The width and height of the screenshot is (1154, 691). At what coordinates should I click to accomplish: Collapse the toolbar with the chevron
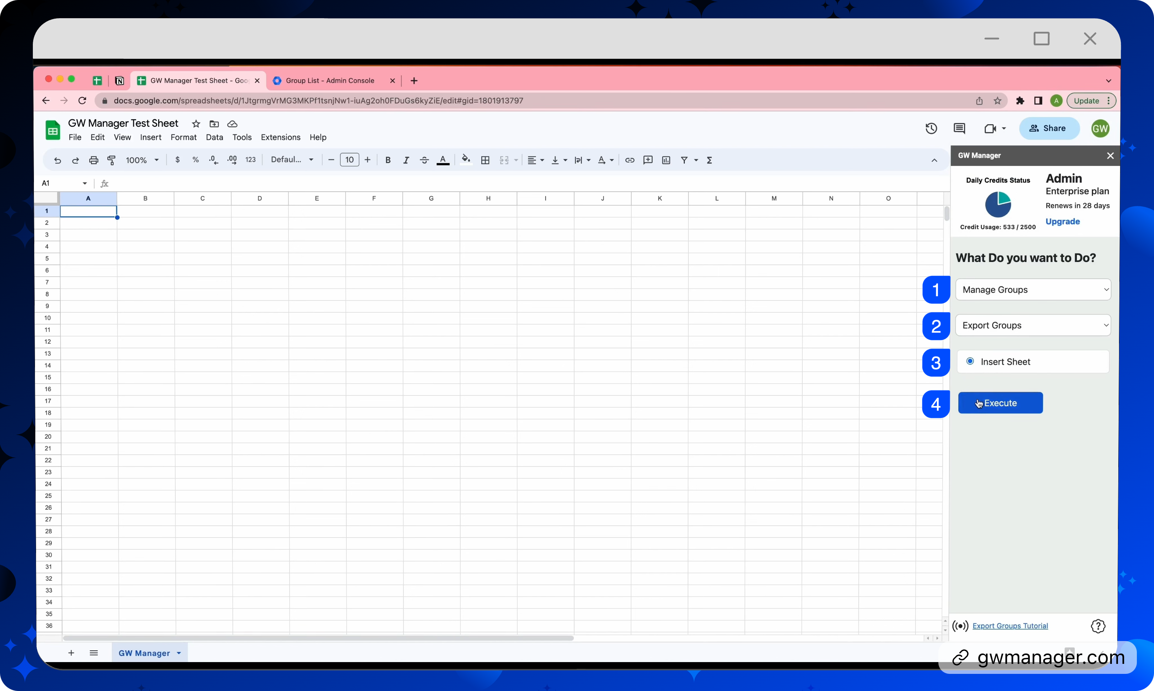tap(934, 160)
